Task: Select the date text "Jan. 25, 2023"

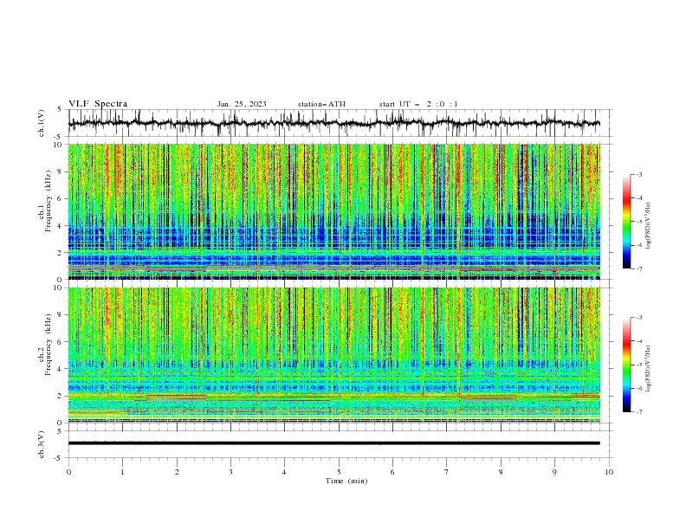Action: tap(242, 104)
